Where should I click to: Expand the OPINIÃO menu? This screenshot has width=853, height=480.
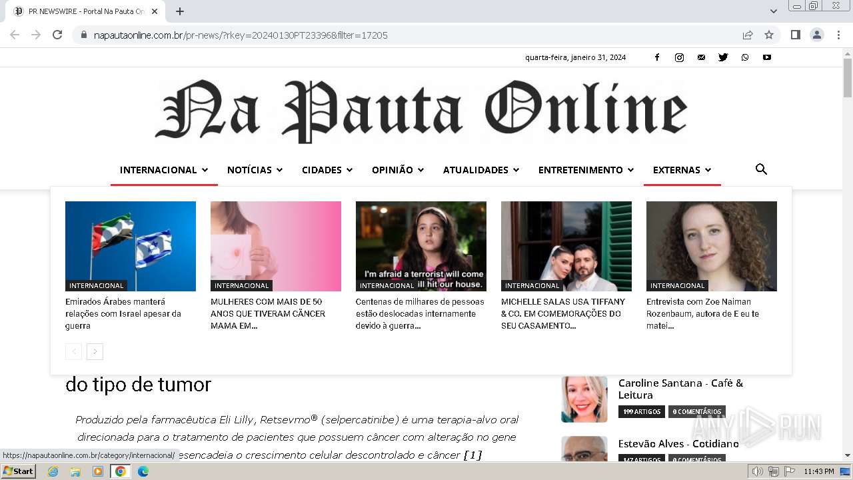tap(398, 170)
